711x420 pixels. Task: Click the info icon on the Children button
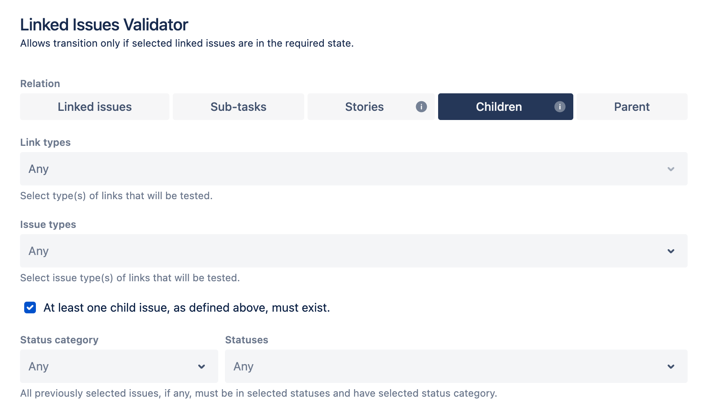(x=560, y=107)
